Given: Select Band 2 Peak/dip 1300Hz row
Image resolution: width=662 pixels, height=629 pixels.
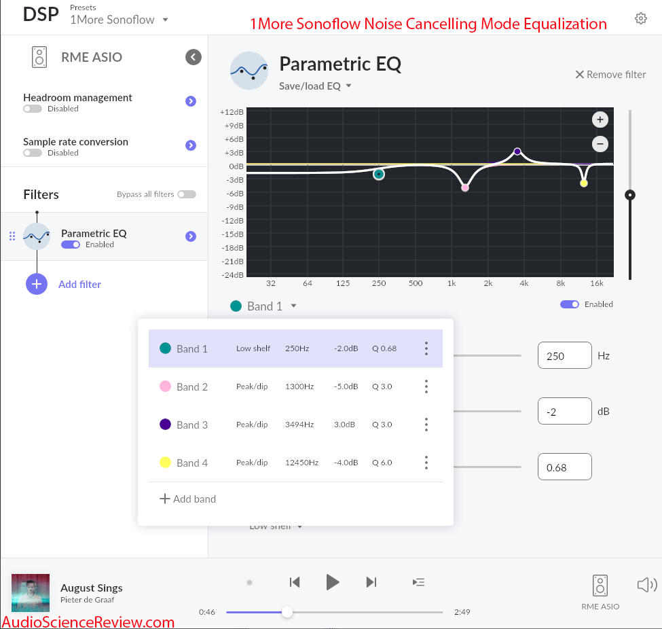Looking at the screenshot, I should click(x=295, y=387).
